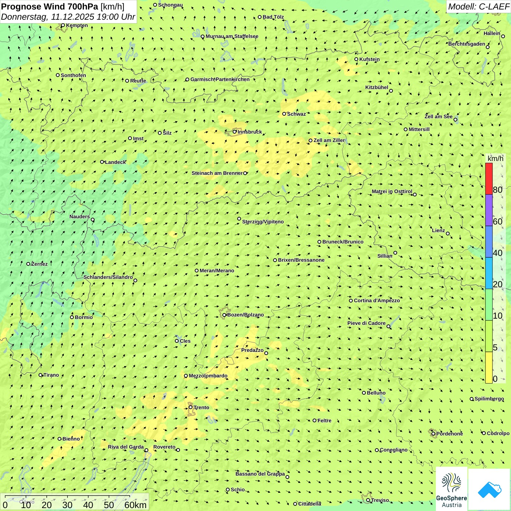Click the 'Mittersill' town label
The height and width of the screenshot is (511, 511).
419,129
